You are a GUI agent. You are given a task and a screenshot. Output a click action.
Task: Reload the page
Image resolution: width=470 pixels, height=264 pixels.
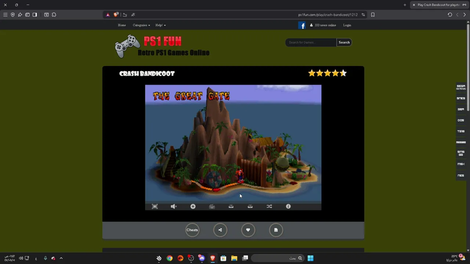coord(450,15)
